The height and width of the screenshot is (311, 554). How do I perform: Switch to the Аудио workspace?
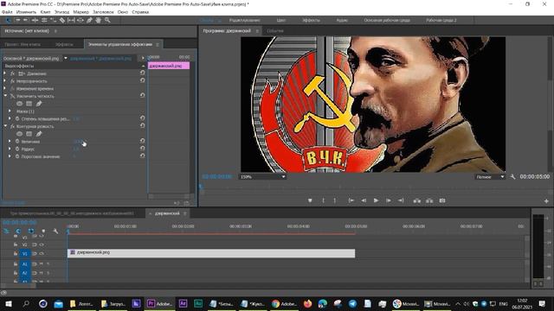pos(342,20)
